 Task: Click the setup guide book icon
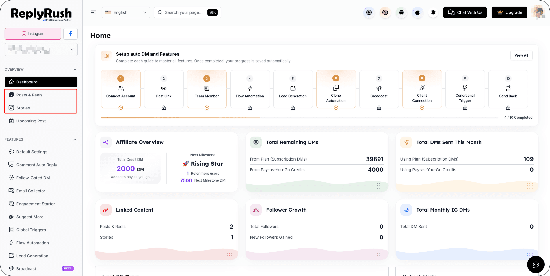point(106,56)
